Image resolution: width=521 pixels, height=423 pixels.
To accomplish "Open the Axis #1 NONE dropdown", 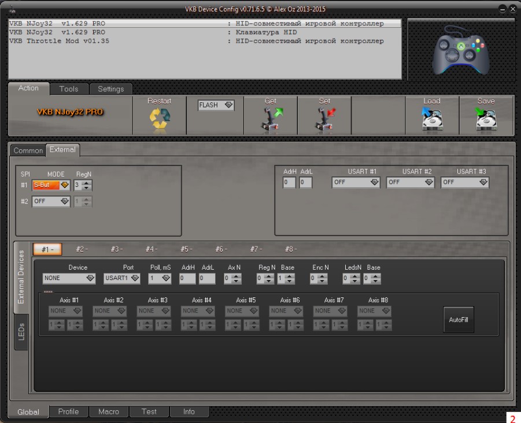I will tap(65, 311).
